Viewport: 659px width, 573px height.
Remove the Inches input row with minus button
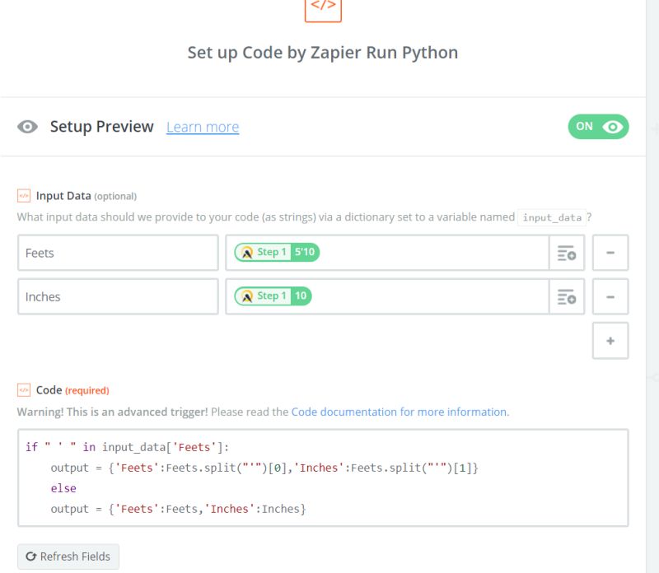tap(610, 296)
